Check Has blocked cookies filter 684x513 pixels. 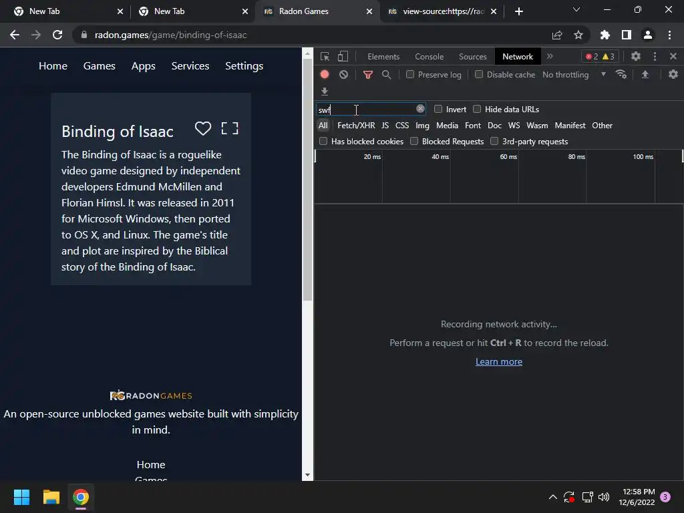323,141
